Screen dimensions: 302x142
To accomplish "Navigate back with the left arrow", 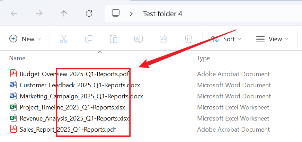I will (x=14, y=14).
